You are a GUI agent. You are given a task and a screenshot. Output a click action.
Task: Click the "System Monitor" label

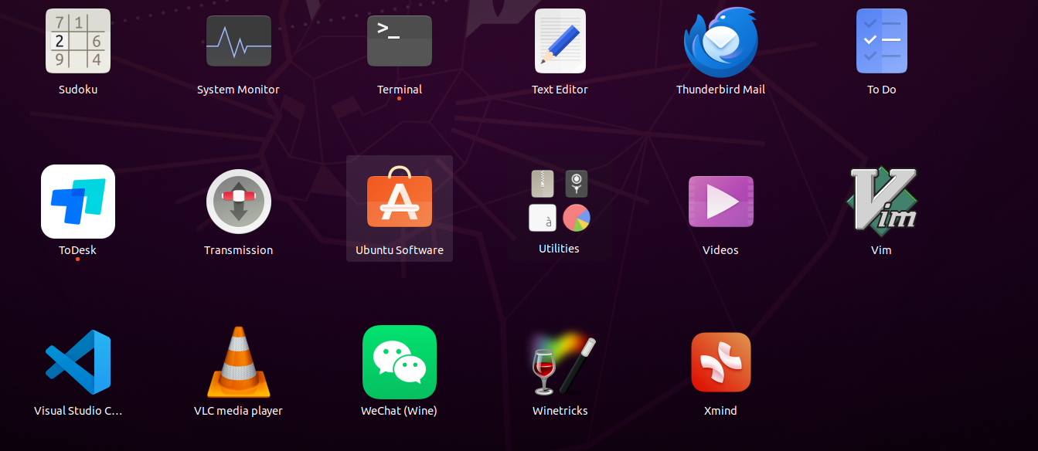tap(238, 90)
